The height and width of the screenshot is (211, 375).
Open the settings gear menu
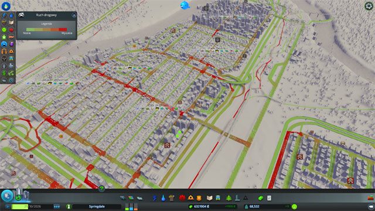369,6
